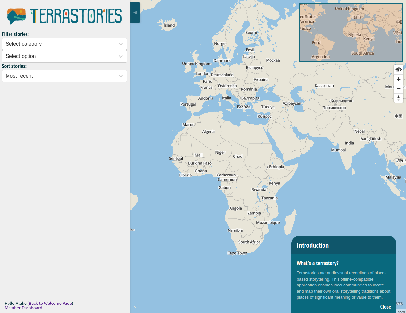Image resolution: width=406 pixels, height=313 pixels.
Task: Click the Introduction panel header
Action: click(x=343, y=245)
